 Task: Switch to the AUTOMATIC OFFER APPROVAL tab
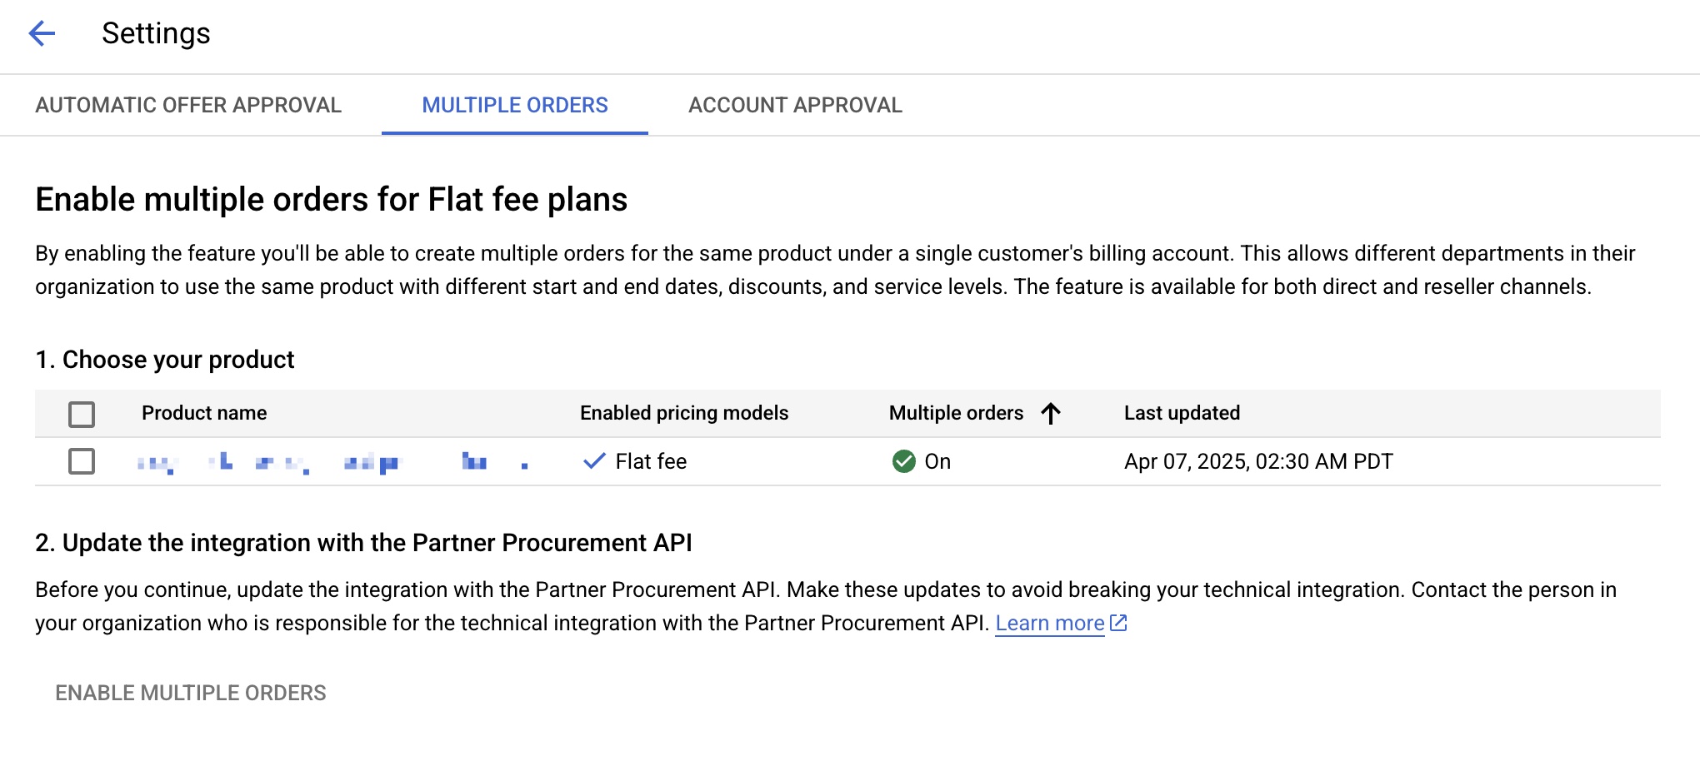pos(188,105)
